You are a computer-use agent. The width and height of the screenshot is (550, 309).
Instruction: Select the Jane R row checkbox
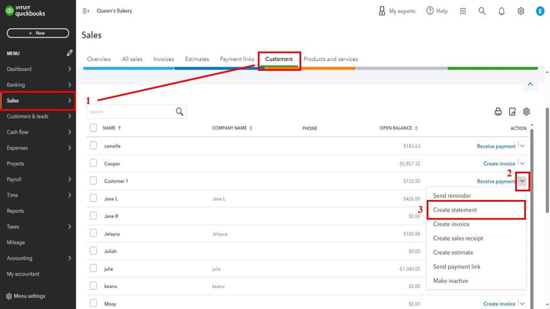[x=93, y=216]
